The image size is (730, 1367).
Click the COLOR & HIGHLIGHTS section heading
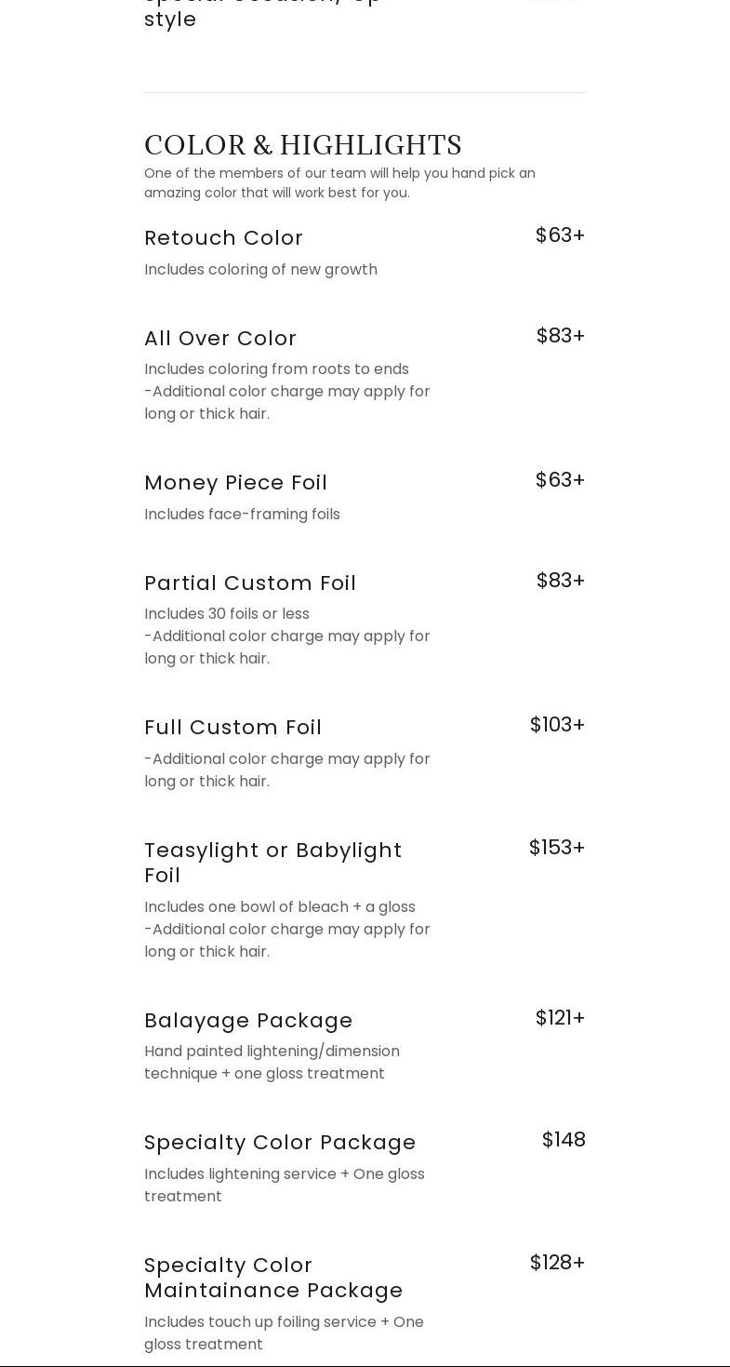[x=302, y=145]
